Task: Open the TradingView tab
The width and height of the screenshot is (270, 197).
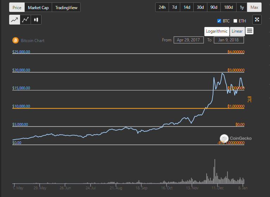Action: tap(66, 7)
